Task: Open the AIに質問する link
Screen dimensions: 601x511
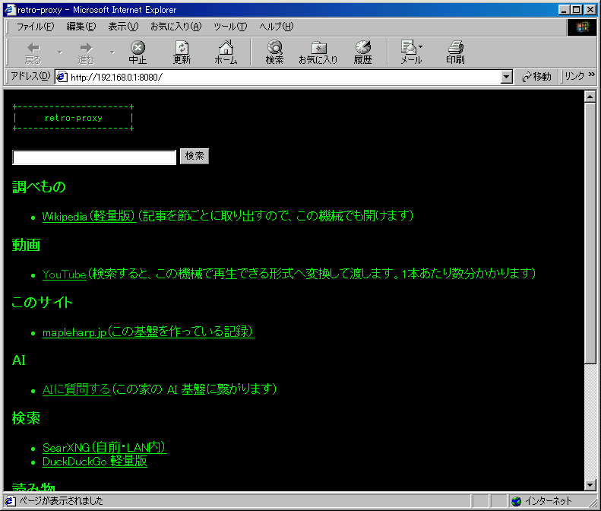Action: 76,389
